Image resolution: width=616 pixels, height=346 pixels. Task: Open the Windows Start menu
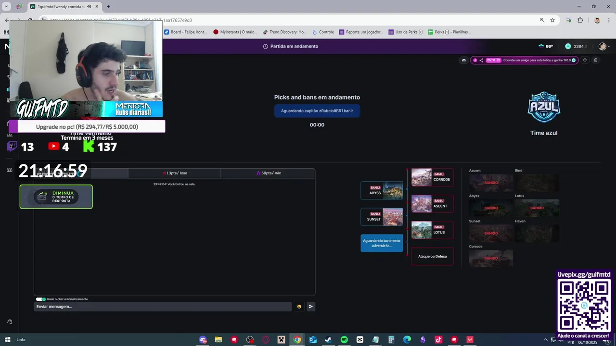tap(7, 340)
